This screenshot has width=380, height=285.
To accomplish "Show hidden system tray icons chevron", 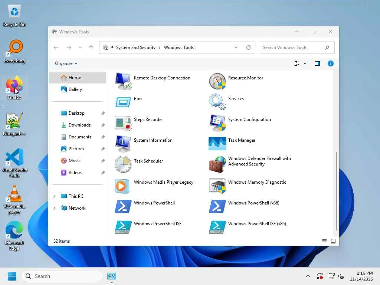I will pyautogui.click(x=308, y=276).
